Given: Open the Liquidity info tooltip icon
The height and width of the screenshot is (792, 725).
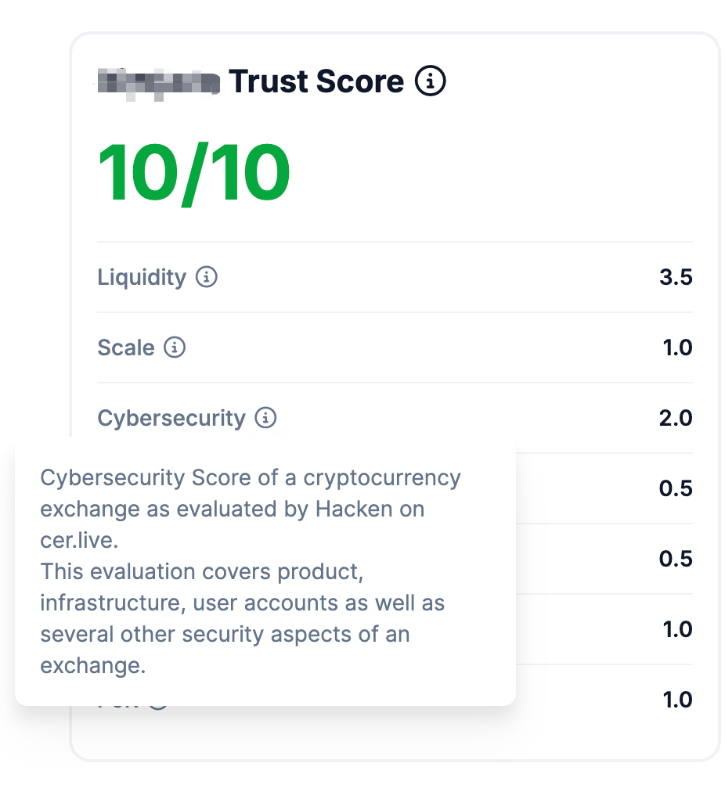Looking at the screenshot, I should [206, 277].
